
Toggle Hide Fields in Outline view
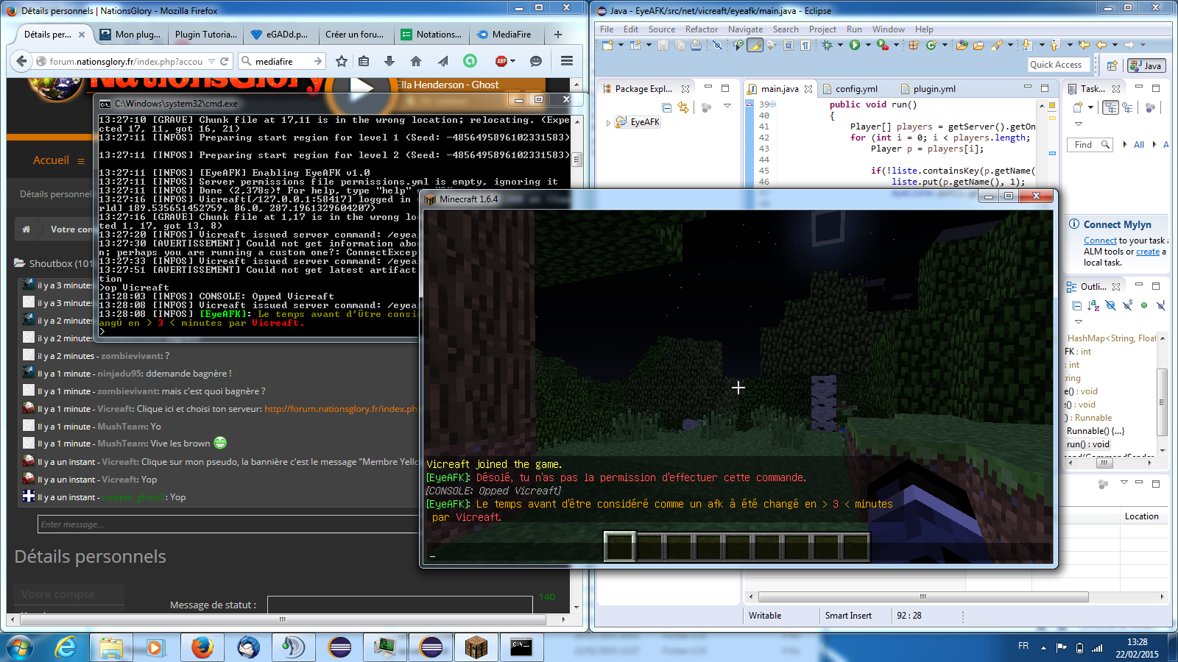pyautogui.click(x=1110, y=305)
